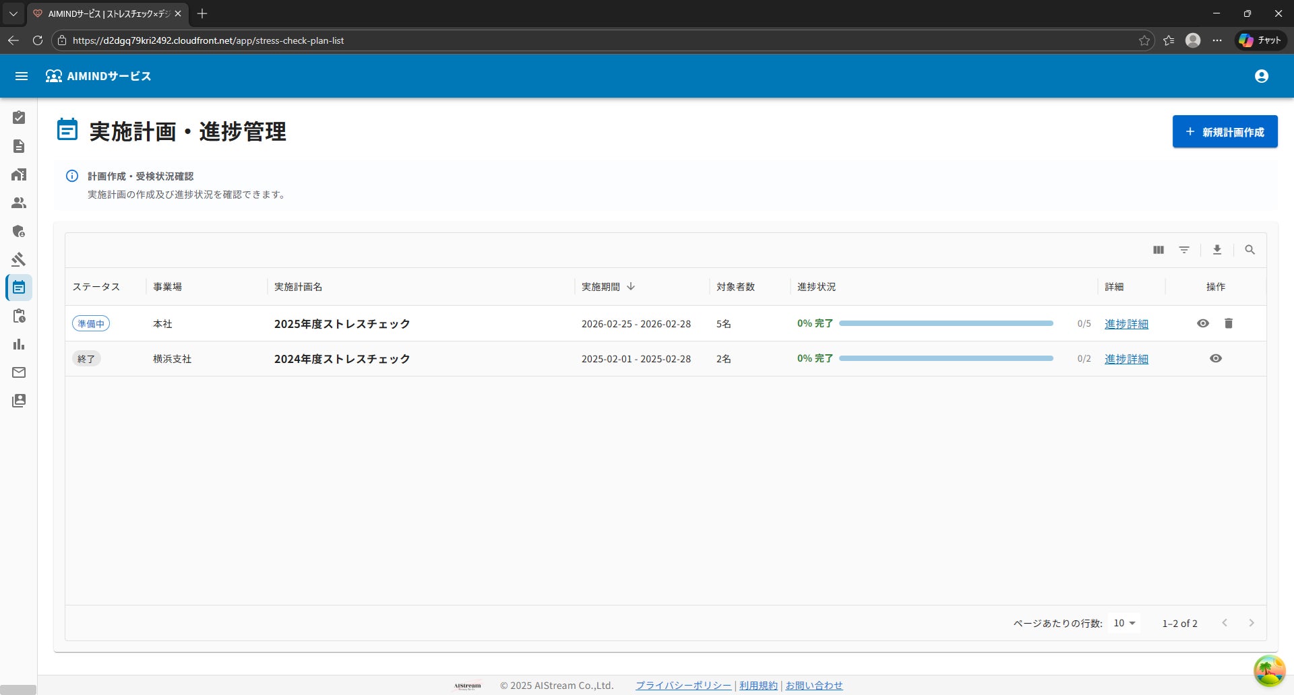
Task: View the 2025年度ストレスチェック plan via eye icon
Action: [1202, 323]
